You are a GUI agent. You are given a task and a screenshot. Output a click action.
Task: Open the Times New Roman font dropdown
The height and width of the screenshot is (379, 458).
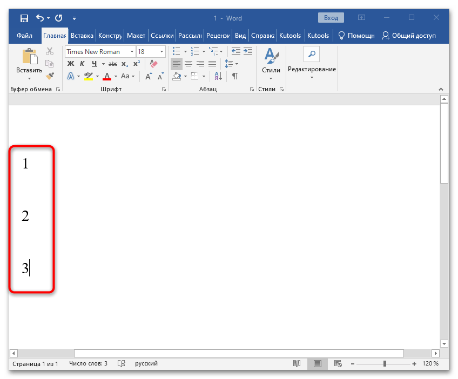(x=132, y=52)
